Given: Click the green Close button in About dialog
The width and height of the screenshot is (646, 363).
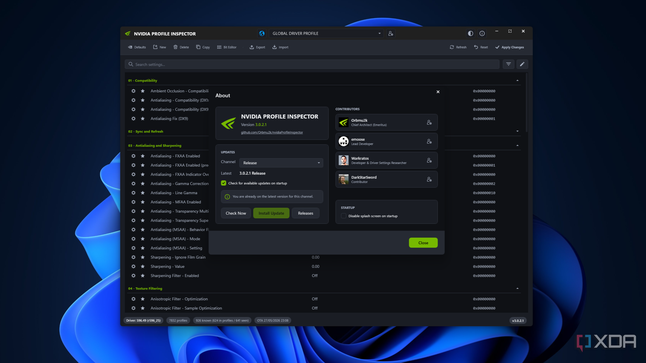Looking at the screenshot, I should (423, 243).
